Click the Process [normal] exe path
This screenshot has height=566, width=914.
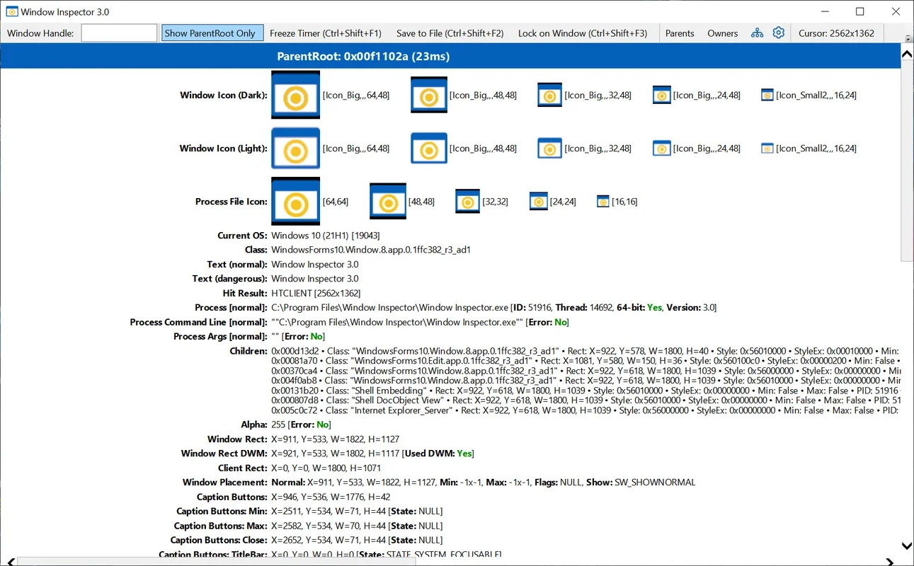pos(390,308)
